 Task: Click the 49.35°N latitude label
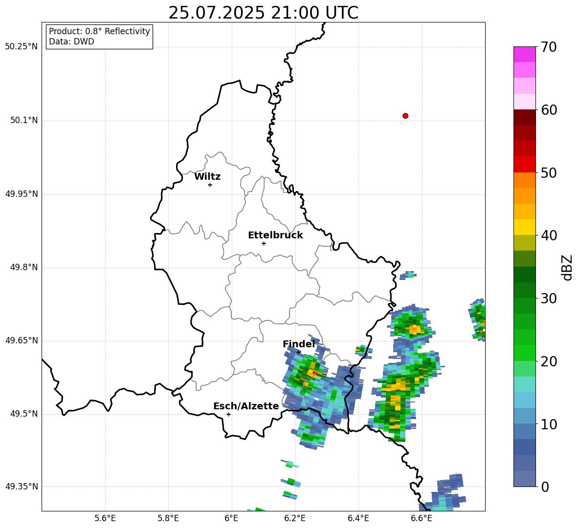coord(22,486)
